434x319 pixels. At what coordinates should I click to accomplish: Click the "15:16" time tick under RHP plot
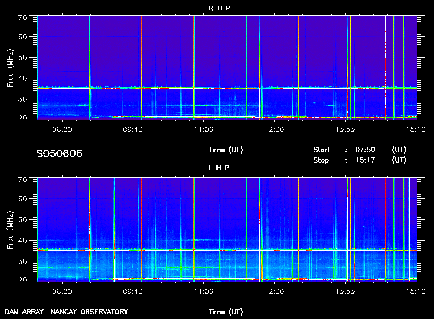coord(416,129)
